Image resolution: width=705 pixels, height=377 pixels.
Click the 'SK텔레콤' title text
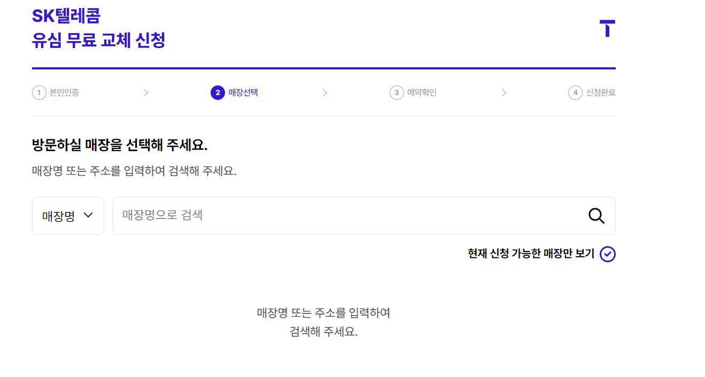pyautogui.click(x=66, y=16)
